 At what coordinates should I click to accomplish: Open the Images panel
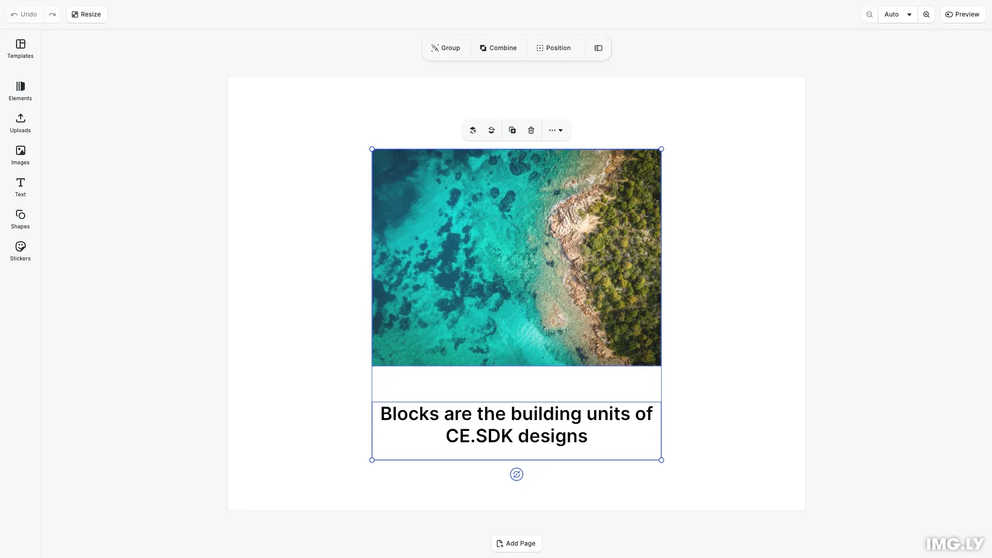(x=20, y=155)
